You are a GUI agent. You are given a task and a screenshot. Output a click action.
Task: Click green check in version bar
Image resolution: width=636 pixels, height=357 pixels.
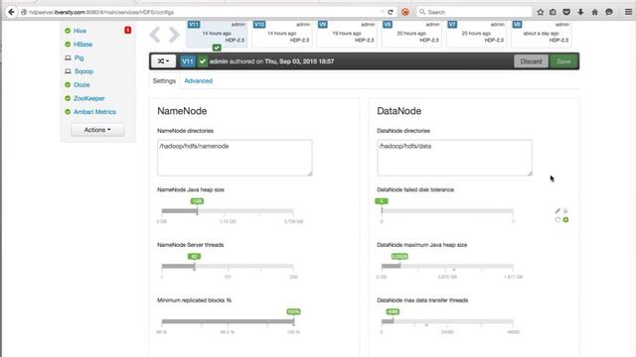coord(202,61)
